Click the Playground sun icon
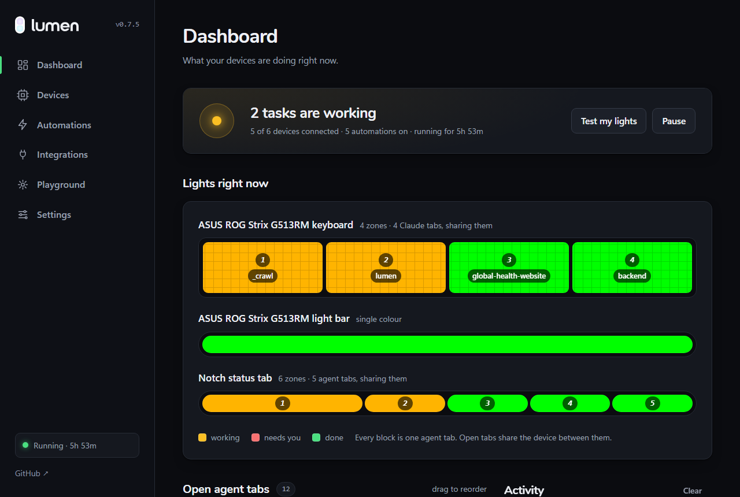The width and height of the screenshot is (740, 497). [x=23, y=184]
